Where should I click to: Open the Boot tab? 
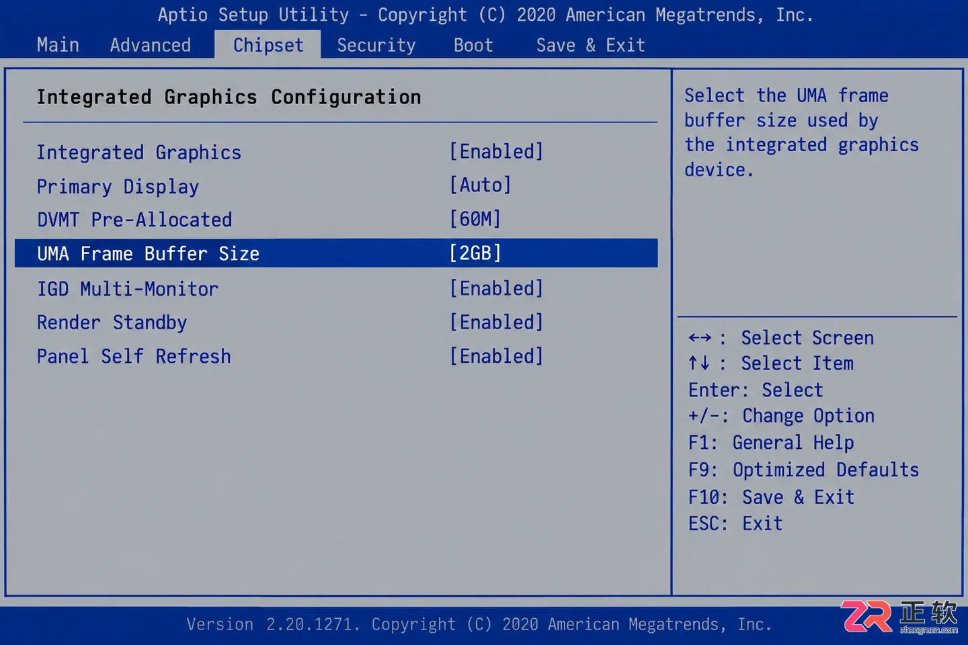point(473,45)
